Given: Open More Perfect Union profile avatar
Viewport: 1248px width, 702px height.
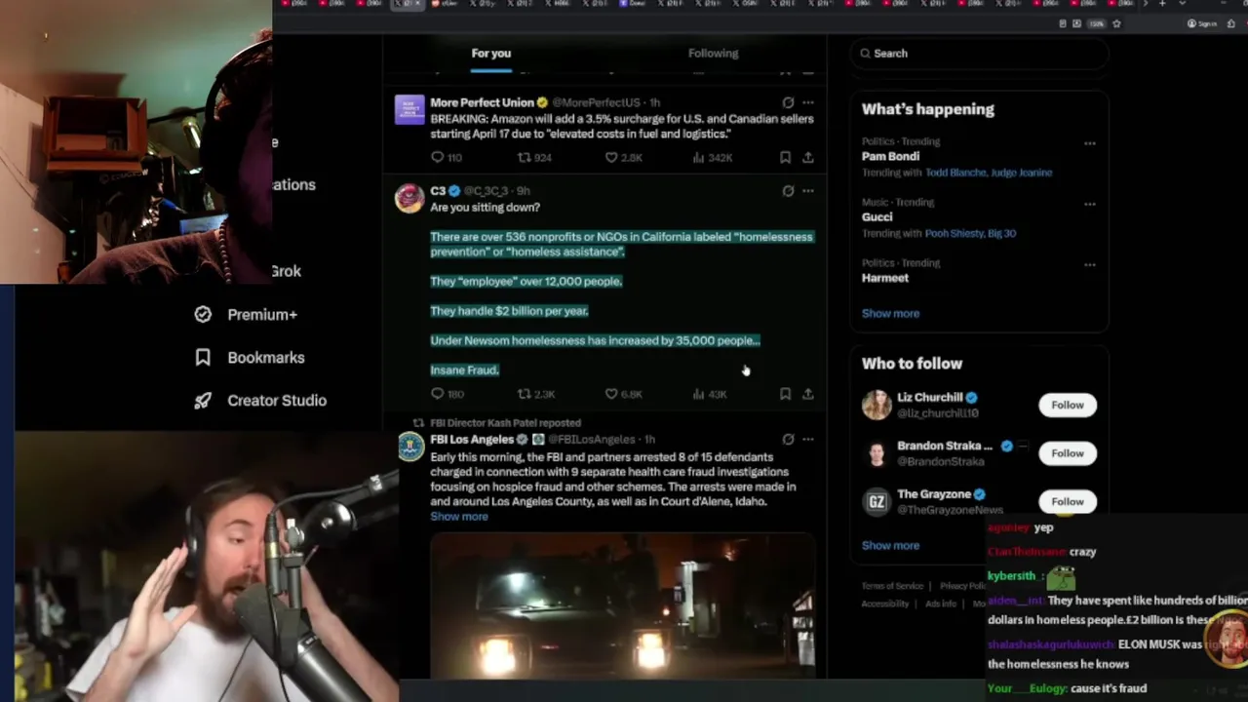Looking at the screenshot, I should click(x=409, y=109).
